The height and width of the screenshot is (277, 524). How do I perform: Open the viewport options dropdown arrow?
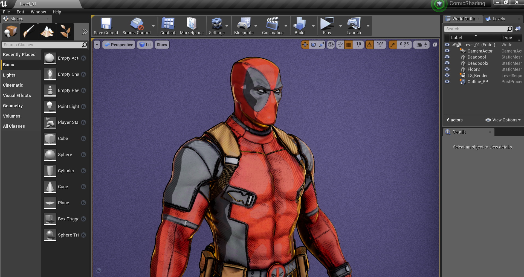(x=97, y=45)
